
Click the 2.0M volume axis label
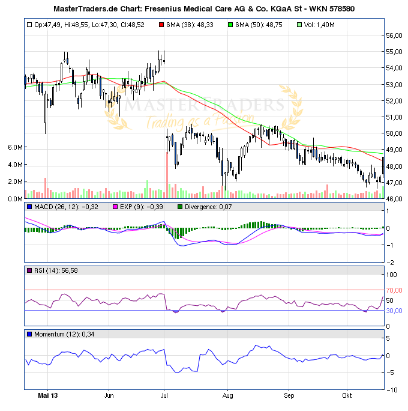(15, 181)
